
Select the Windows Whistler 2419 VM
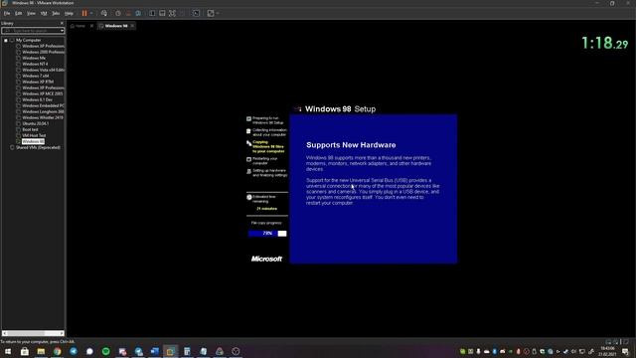click(x=42, y=117)
